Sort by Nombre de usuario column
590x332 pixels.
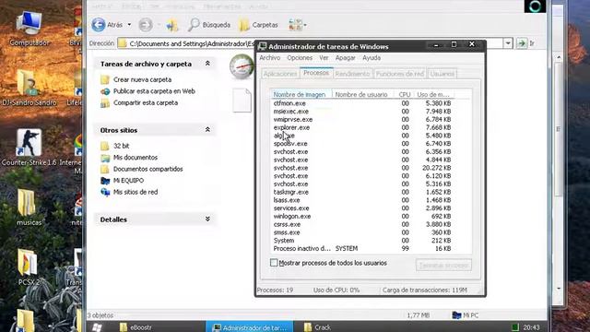tap(362, 94)
